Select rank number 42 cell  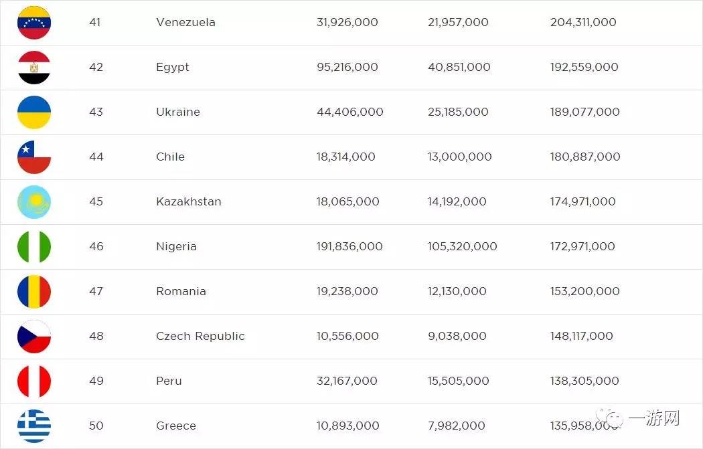tap(96, 68)
